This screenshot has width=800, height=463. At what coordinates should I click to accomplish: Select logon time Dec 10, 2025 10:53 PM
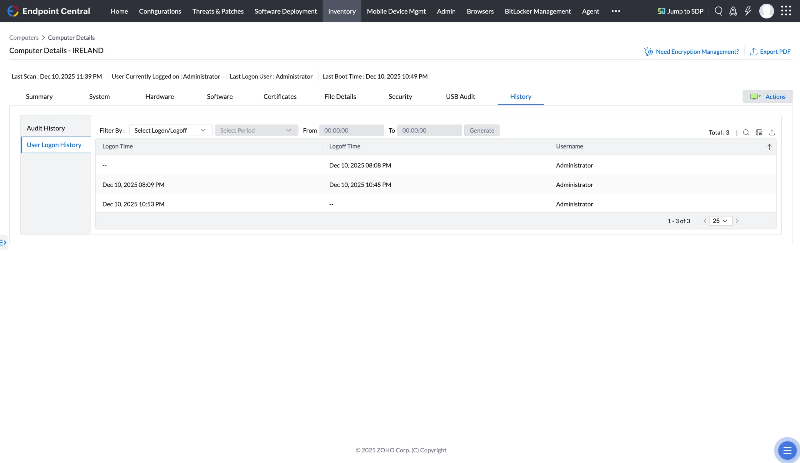(x=133, y=204)
